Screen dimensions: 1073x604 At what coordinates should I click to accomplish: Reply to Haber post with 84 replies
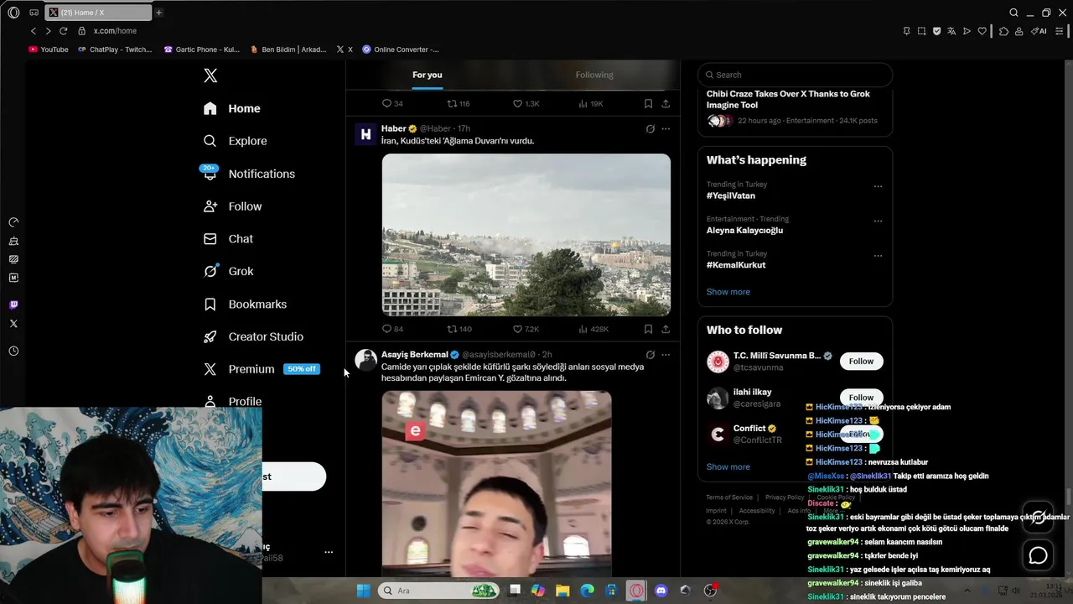[x=392, y=330]
